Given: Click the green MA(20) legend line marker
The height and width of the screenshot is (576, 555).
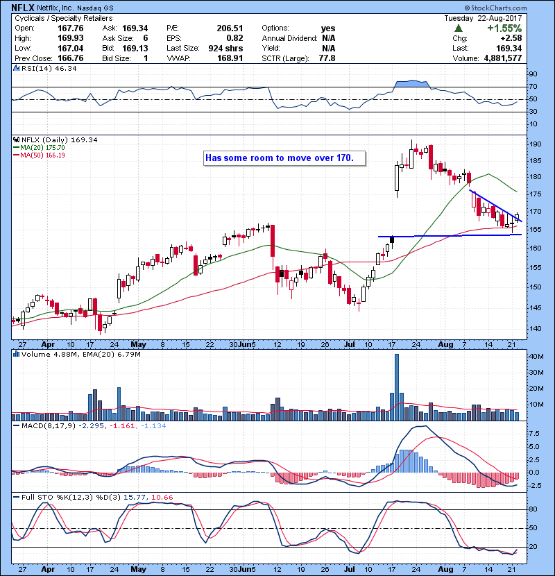Looking at the screenshot, I should pyautogui.click(x=16, y=148).
